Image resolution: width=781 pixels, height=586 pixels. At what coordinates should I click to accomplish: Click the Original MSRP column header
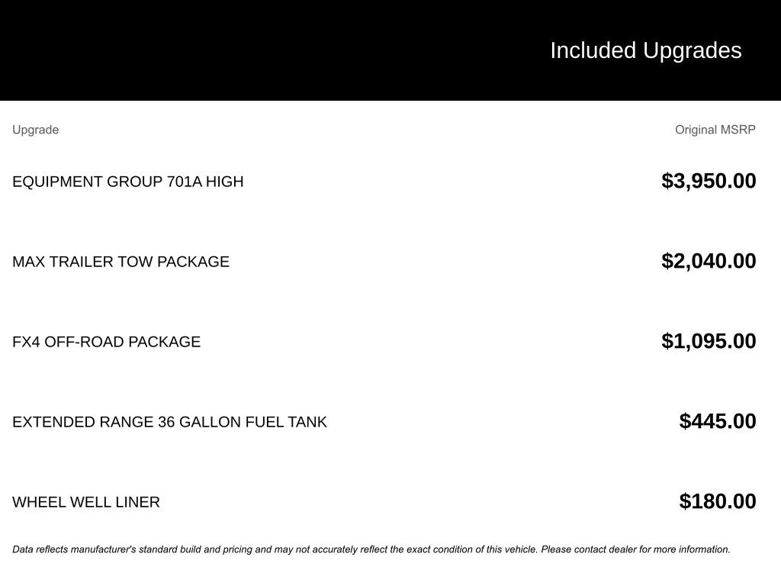tap(715, 130)
